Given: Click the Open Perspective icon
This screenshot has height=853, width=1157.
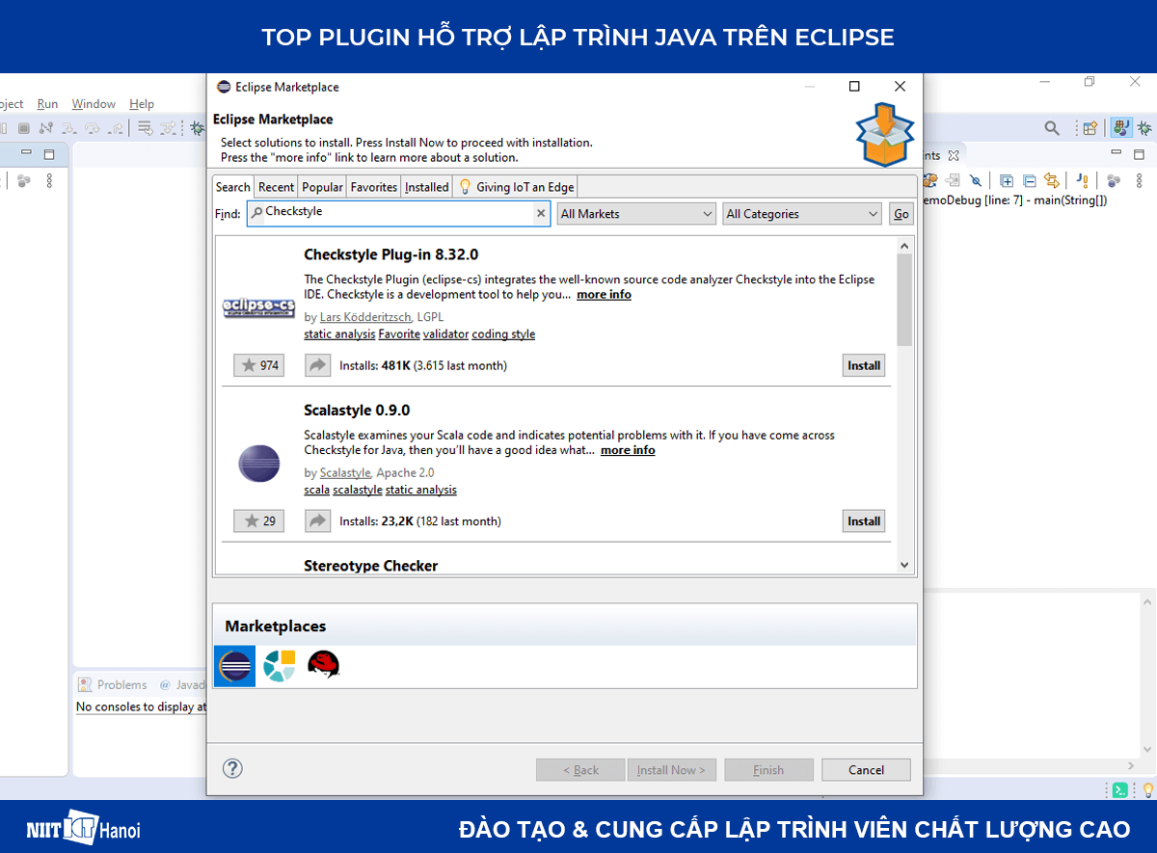Looking at the screenshot, I should click(1090, 127).
